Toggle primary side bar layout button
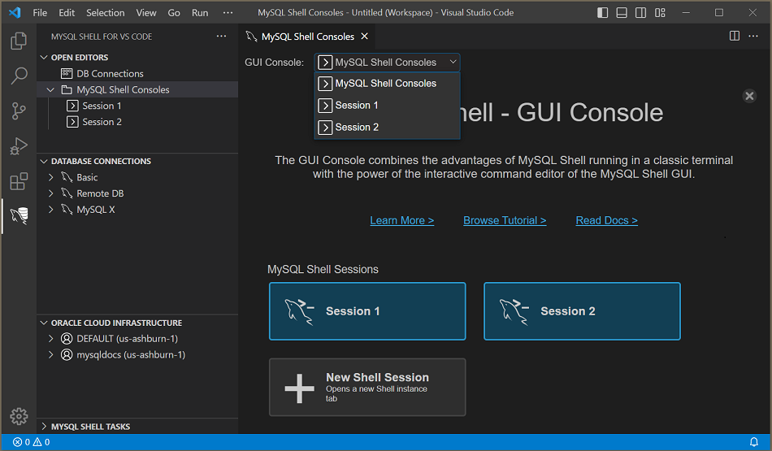This screenshot has width=772, height=451. 602,13
